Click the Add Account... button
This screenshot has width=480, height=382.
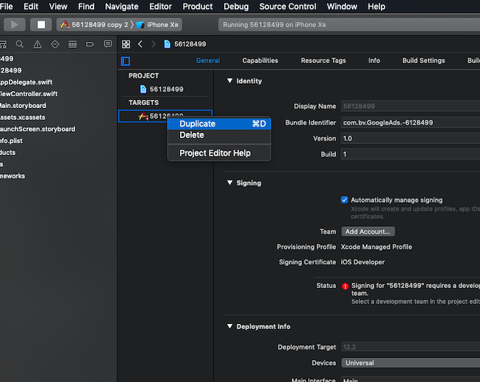[x=368, y=231]
